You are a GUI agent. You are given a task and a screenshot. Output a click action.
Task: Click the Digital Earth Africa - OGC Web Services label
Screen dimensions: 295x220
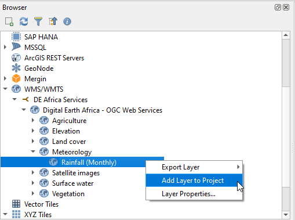click(x=103, y=110)
